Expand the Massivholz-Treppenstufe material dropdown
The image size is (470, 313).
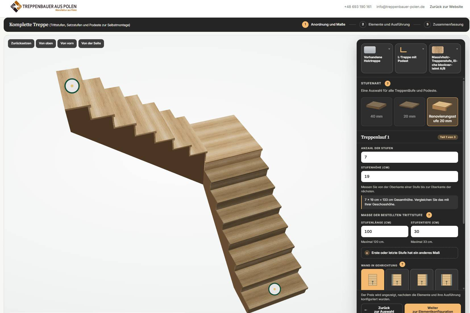(x=457, y=49)
